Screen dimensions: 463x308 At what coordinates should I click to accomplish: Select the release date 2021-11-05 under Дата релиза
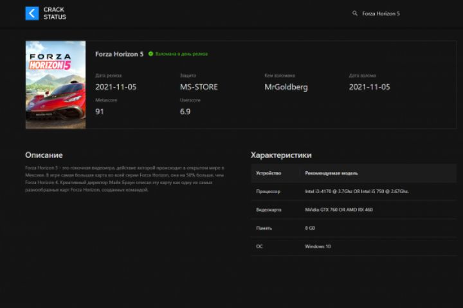pyautogui.click(x=116, y=87)
